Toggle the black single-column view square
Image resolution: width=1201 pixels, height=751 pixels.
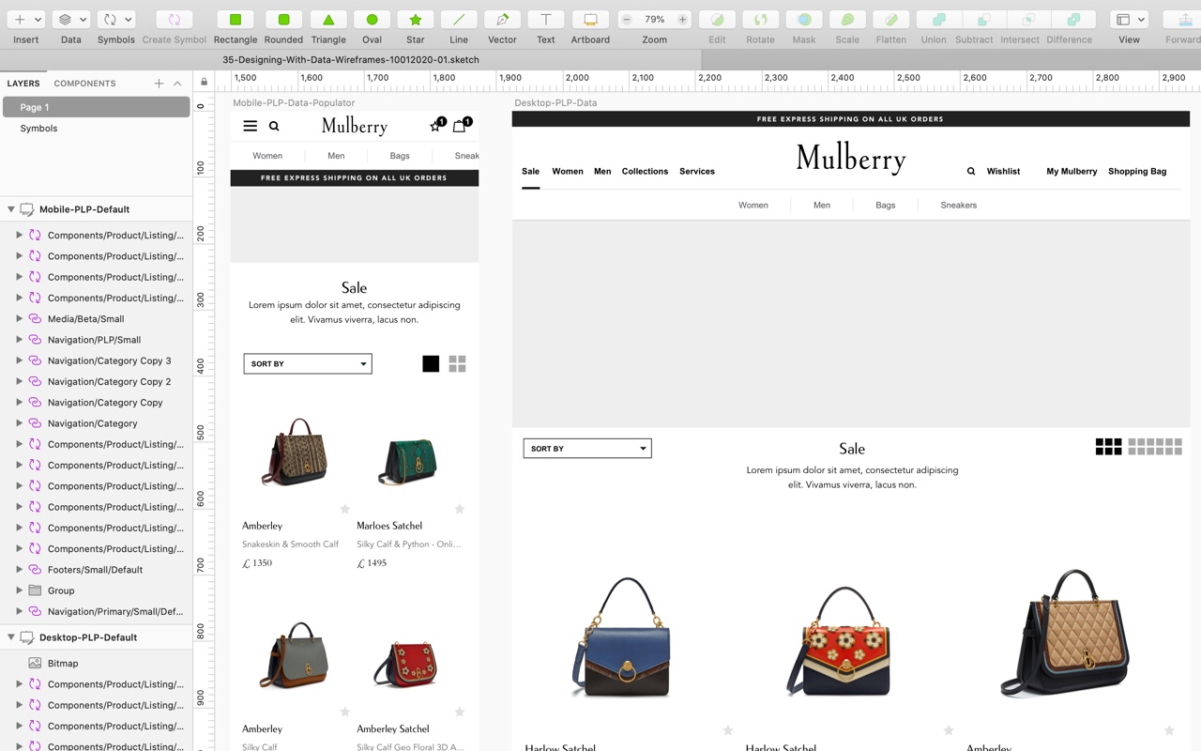[431, 364]
